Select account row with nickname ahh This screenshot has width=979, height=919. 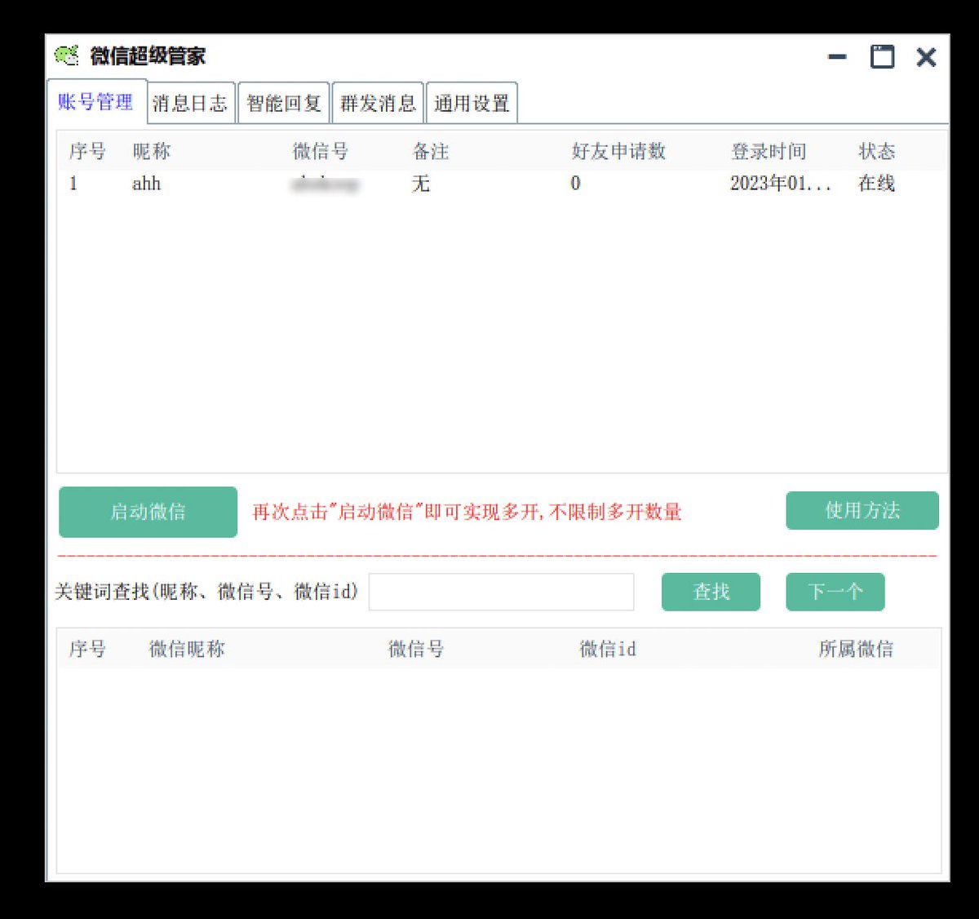click(x=502, y=184)
